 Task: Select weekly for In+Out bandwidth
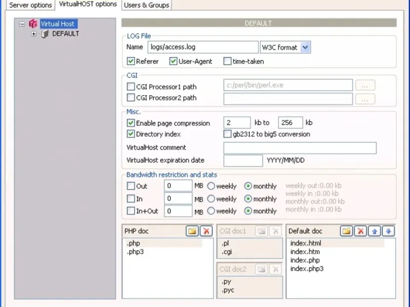tap(211, 211)
